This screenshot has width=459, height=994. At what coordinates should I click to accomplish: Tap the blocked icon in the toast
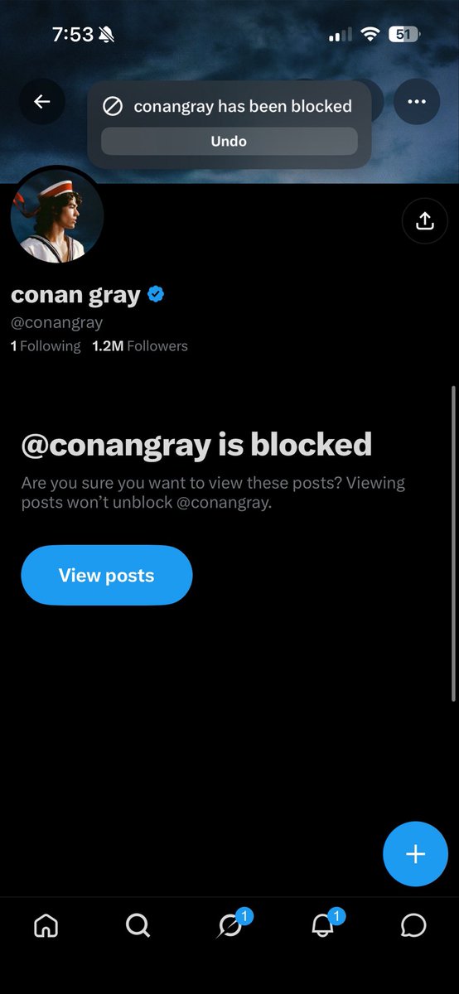[x=112, y=106]
